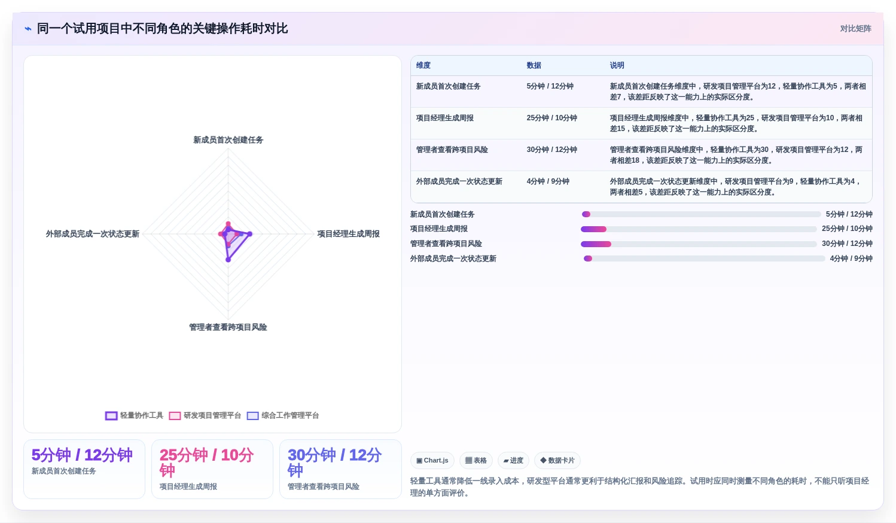The height and width of the screenshot is (523, 896).
Task: Click the lightning icon beside the title
Action: click(28, 29)
